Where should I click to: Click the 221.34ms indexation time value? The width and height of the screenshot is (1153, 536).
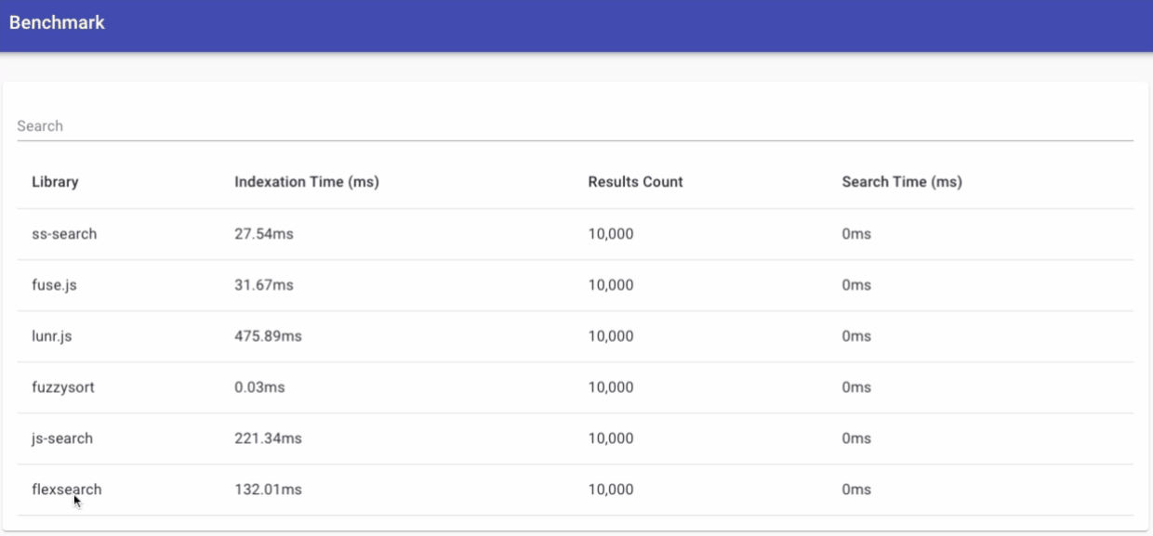pyautogui.click(x=268, y=438)
